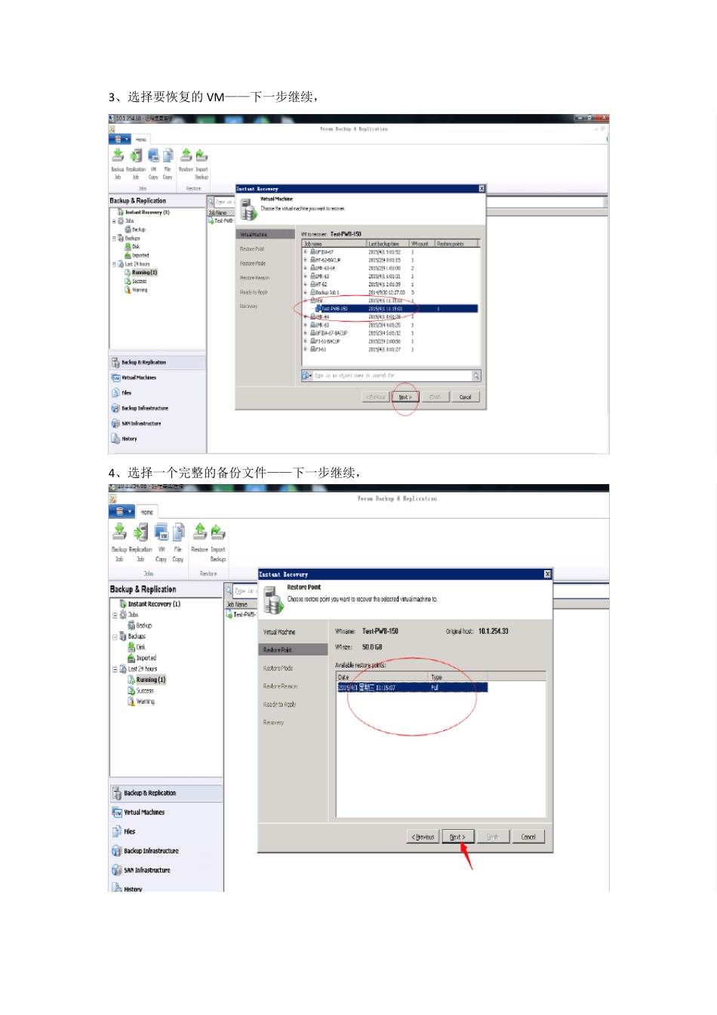Sort by Last backup time column header
Viewport: 717px width, 1015px height.
[388, 244]
